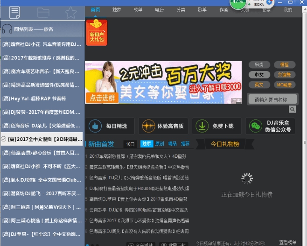Switch 新曲首发 list to 推荐 filter
307x246 pixels.
coord(185,144)
